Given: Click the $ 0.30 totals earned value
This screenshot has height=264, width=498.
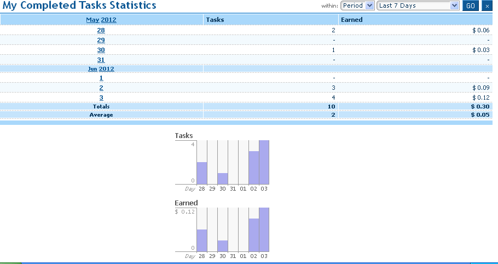Looking at the screenshot, I should click(480, 106).
